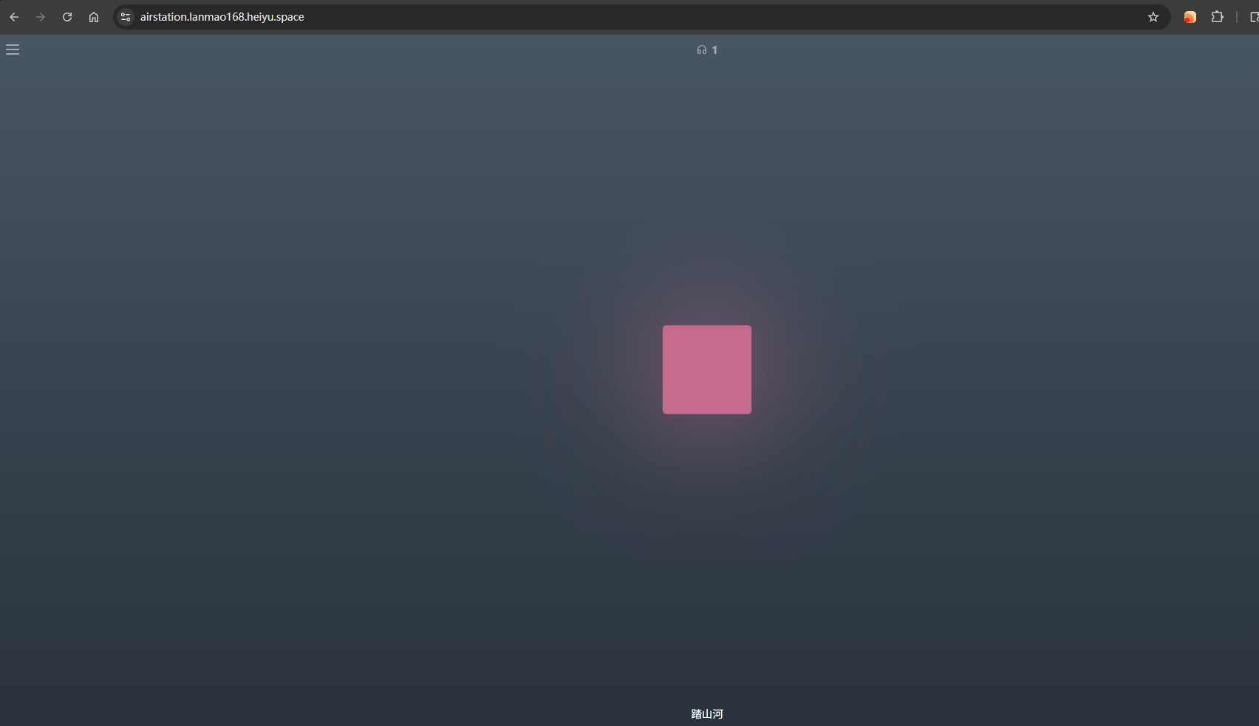Open the browser home page
Image resolution: width=1259 pixels, height=726 pixels.
[x=94, y=17]
